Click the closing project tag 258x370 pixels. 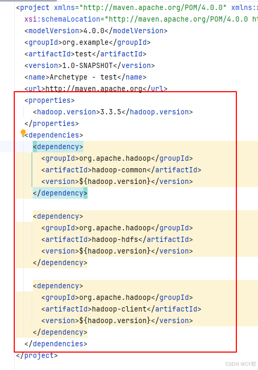point(37,355)
